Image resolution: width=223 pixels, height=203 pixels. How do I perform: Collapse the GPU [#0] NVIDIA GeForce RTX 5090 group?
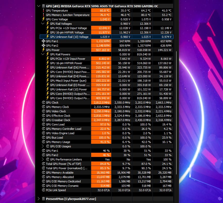tap(39, 6)
